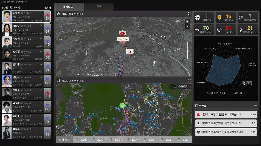Toggle the 3.24 date checkbox
Image resolution: width=261 pixels, height=146 pixels.
(128, 140)
